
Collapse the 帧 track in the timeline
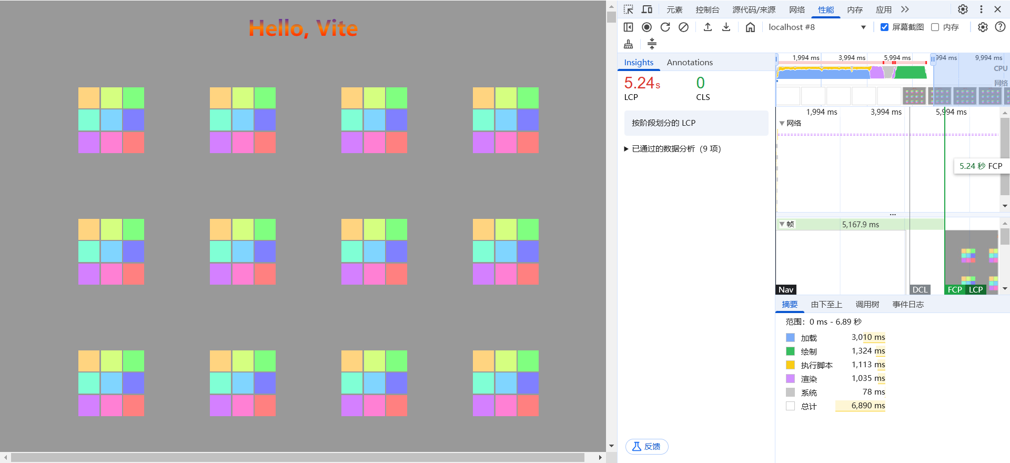[782, 224]
